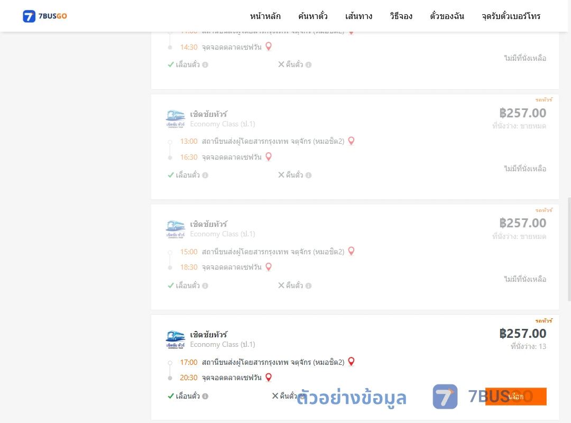
Task: Click info icon next to เลื่อนตั๋ว in 15:00 card
Action: [x=205, y=286]
